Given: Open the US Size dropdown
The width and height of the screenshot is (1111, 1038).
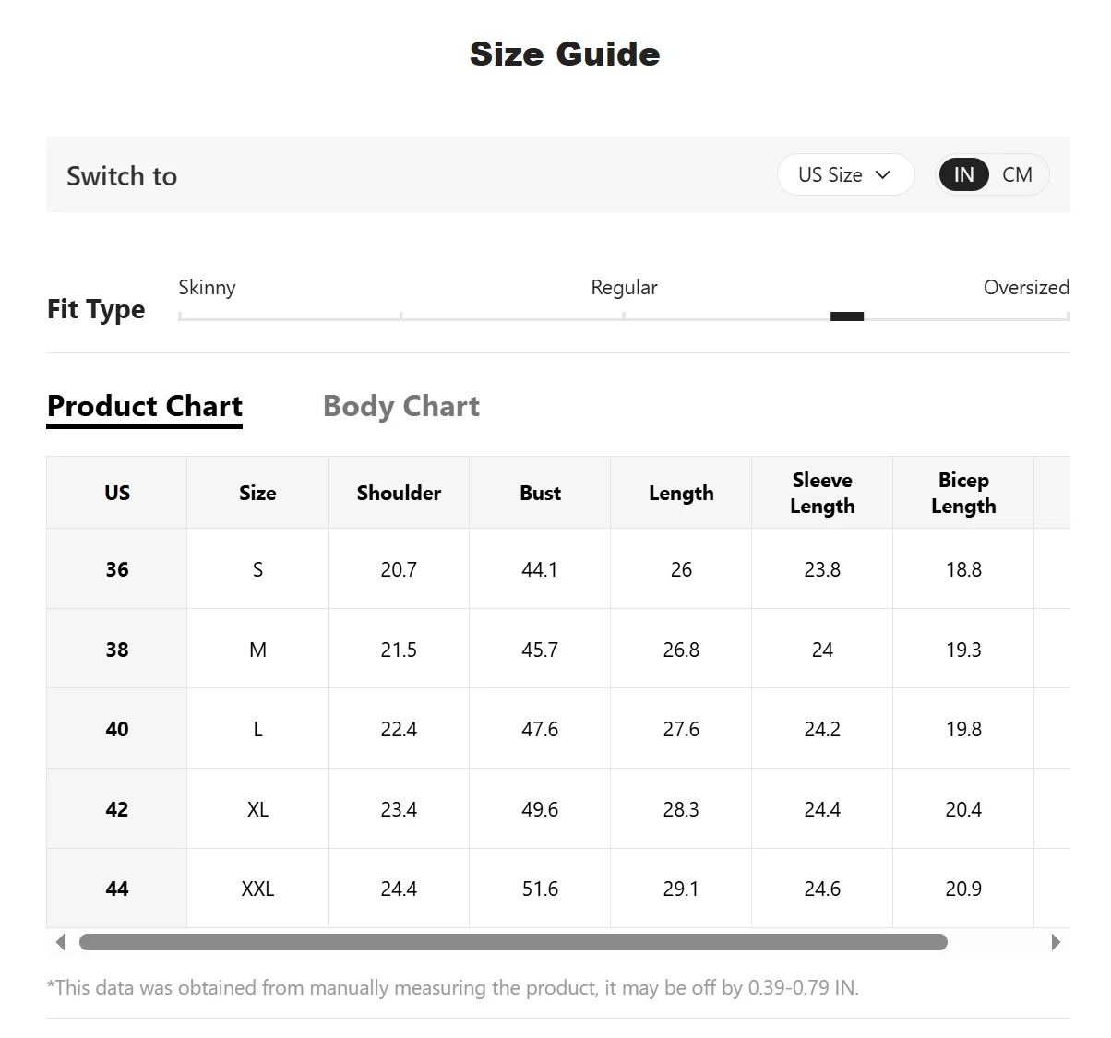Looking at the screenshot, I should pyautogui.click(x=845, y=175).
